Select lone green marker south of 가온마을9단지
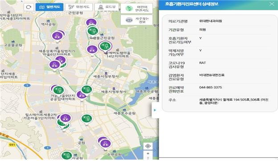 87,119
